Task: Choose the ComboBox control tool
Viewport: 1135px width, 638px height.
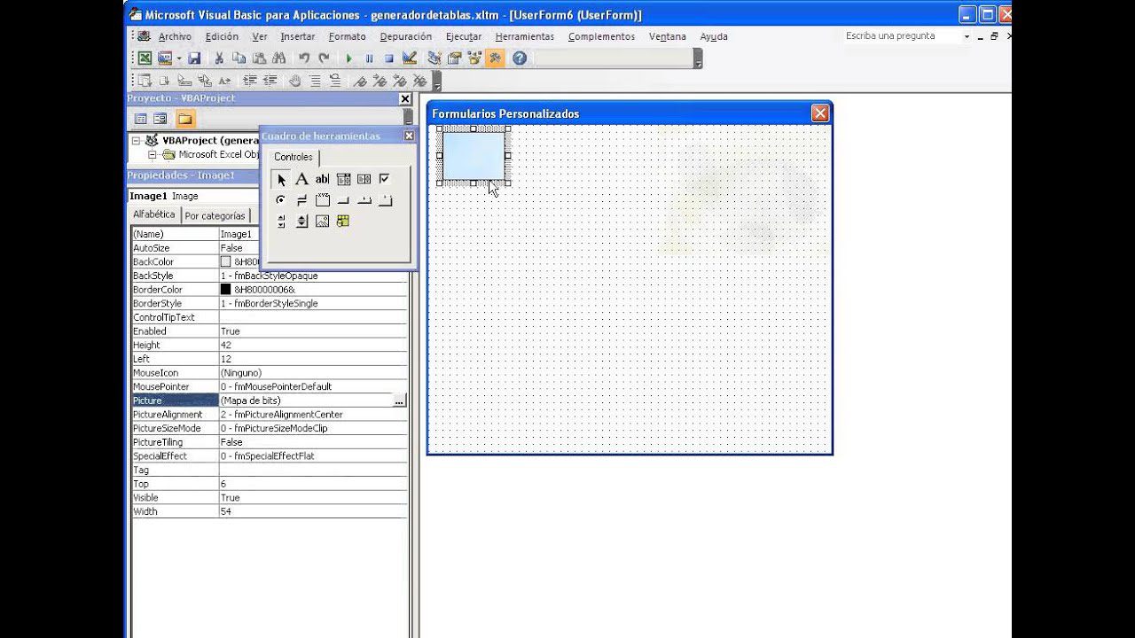Action: [343, 179]
